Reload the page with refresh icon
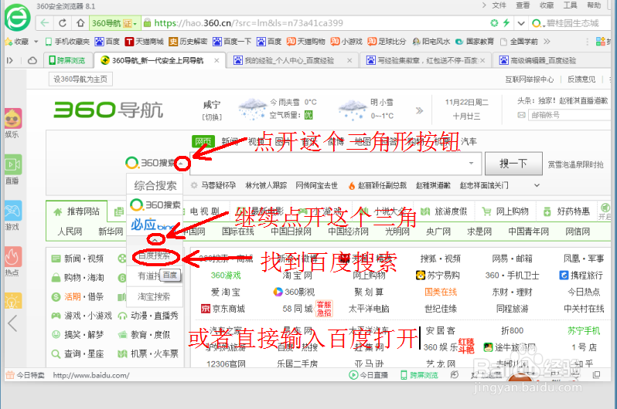This screenshot has height=409, width=617. click(x=63, y=23)
